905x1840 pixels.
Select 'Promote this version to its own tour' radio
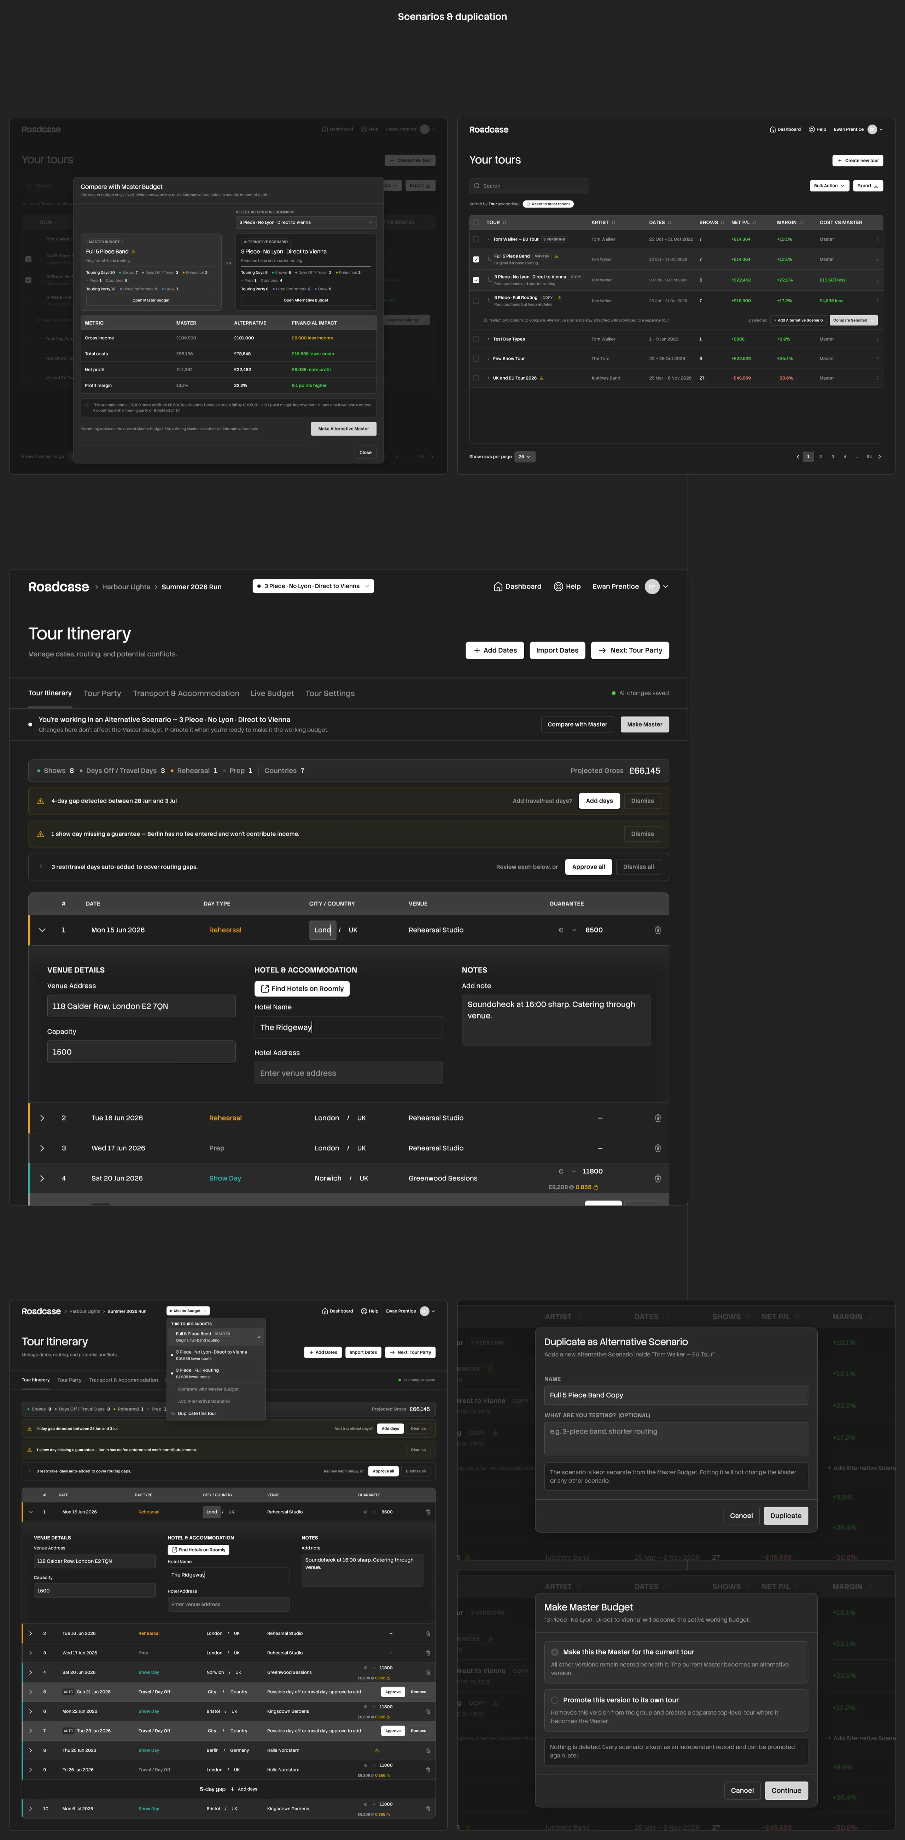(555, 1700)
